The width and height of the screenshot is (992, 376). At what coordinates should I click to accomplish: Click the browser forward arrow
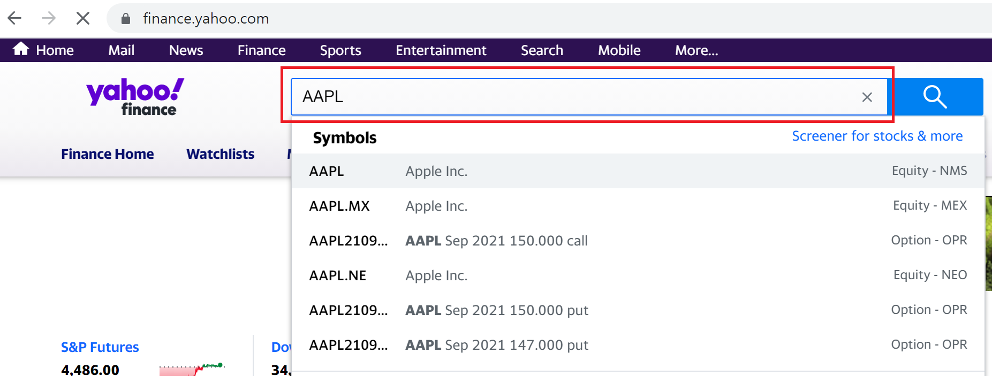(x=49, y=18)
